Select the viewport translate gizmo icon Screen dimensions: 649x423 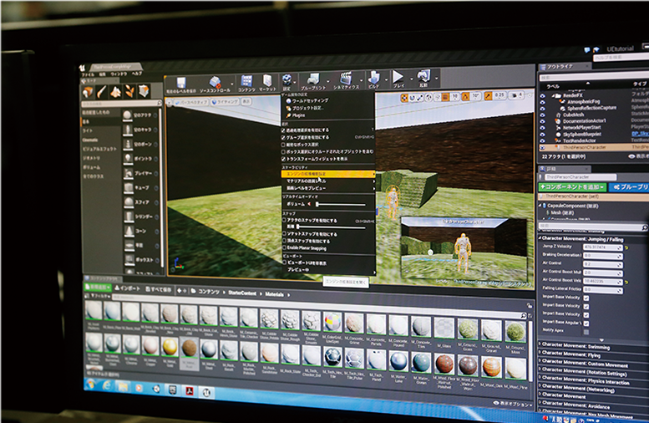tap(404, 98)
